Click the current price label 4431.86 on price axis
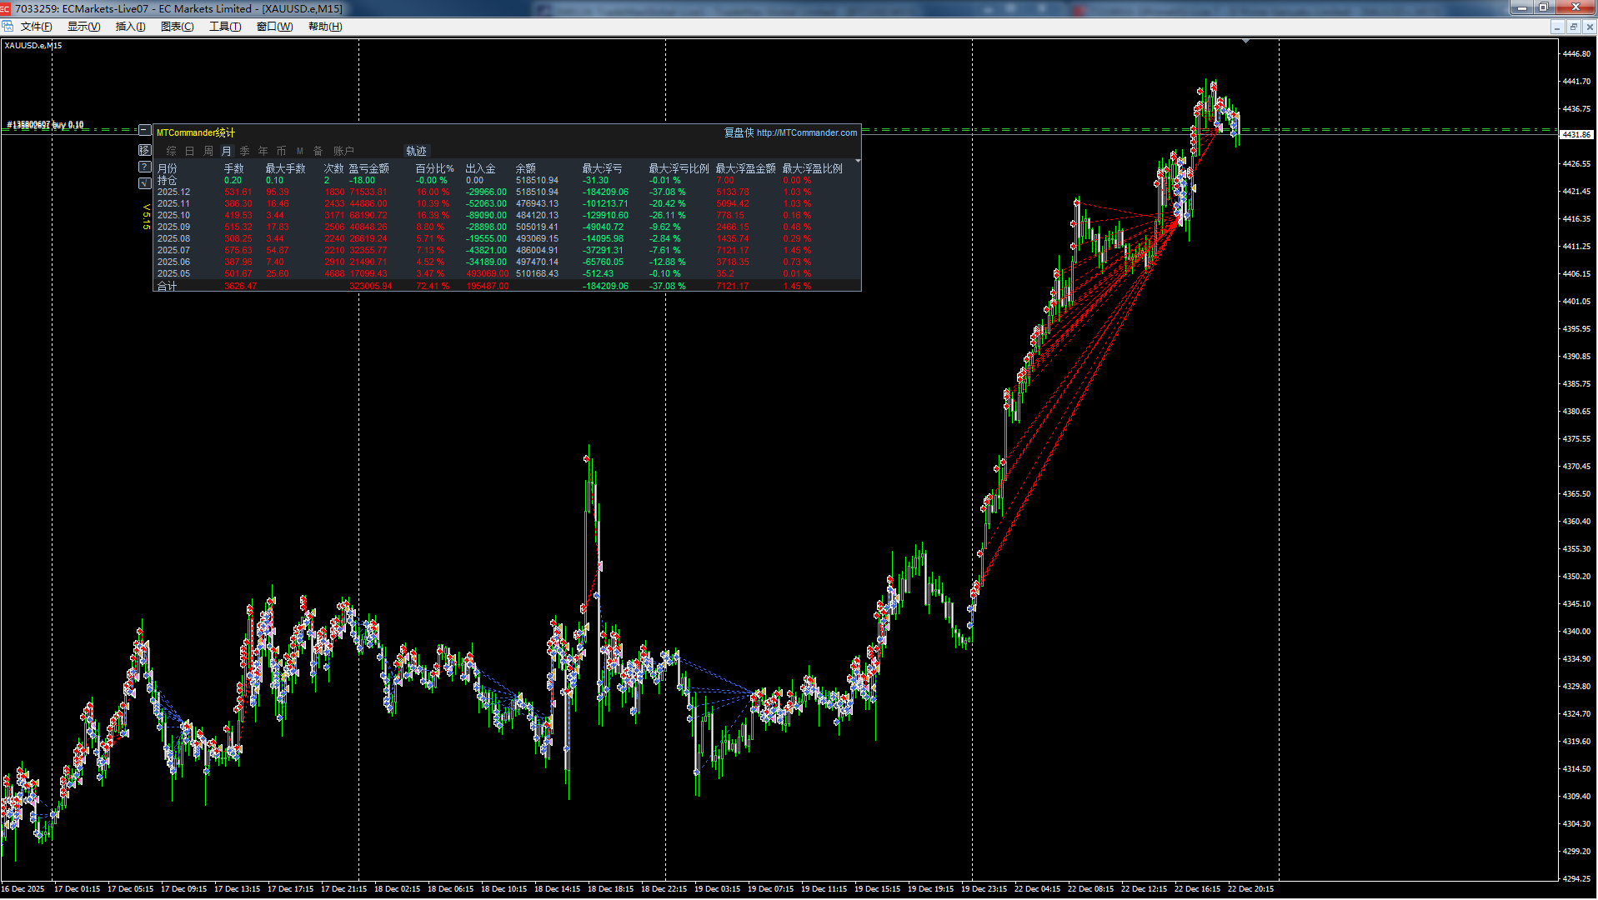1598x900 pixels. [1576, 134]
